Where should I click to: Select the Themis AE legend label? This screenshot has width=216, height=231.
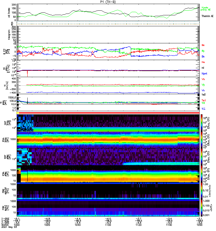[x=207, y=16]
